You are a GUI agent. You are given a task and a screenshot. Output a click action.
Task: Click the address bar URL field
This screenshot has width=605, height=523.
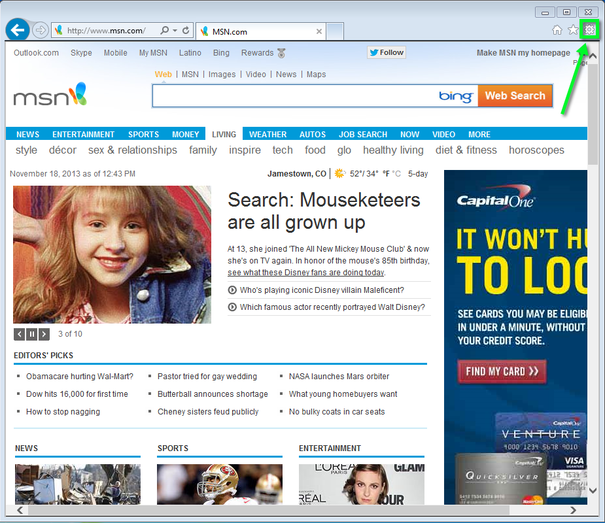click(105, 31)
